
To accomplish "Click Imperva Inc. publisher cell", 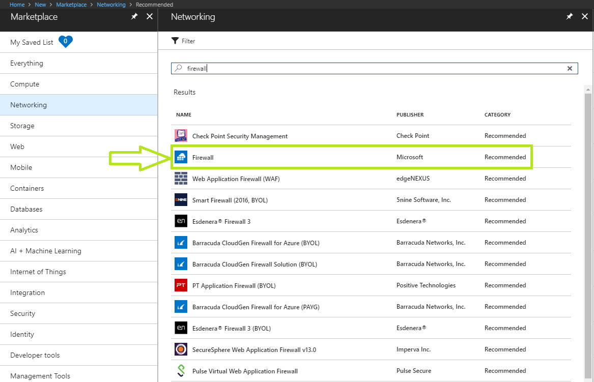I will click(x=413, y=349).
